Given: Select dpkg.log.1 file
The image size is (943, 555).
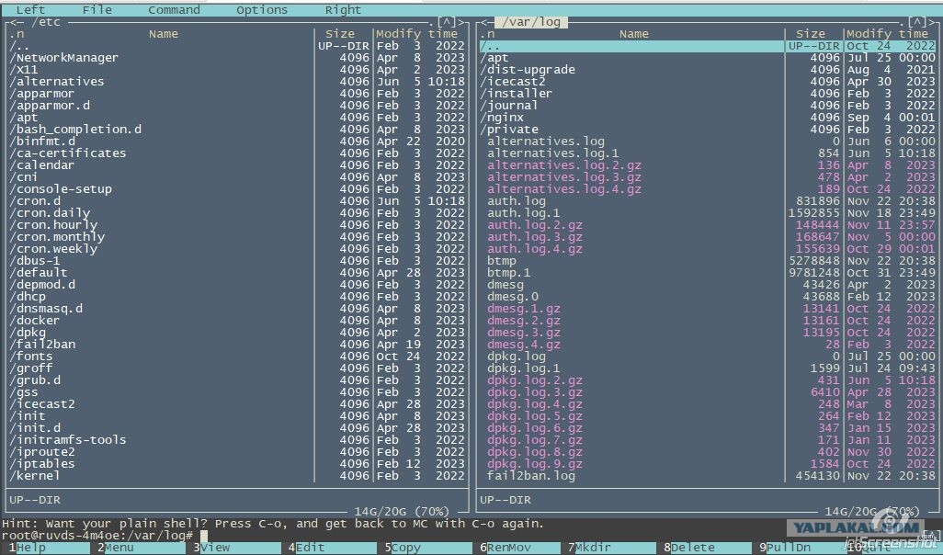Looking at the screenshot, I should pyautogui.click(x=708, y=368).
